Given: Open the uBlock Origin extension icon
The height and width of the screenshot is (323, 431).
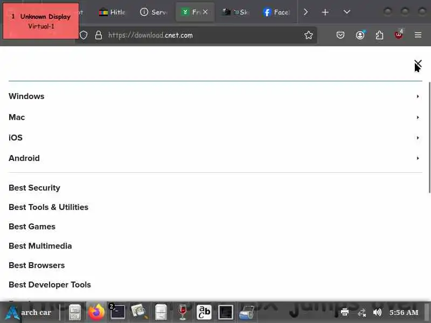Looking at the screenshot, I should tap(399, 34).
